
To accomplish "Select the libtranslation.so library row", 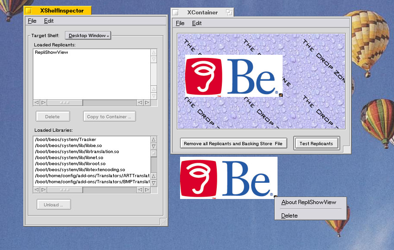I will click(x=92, y=152).
